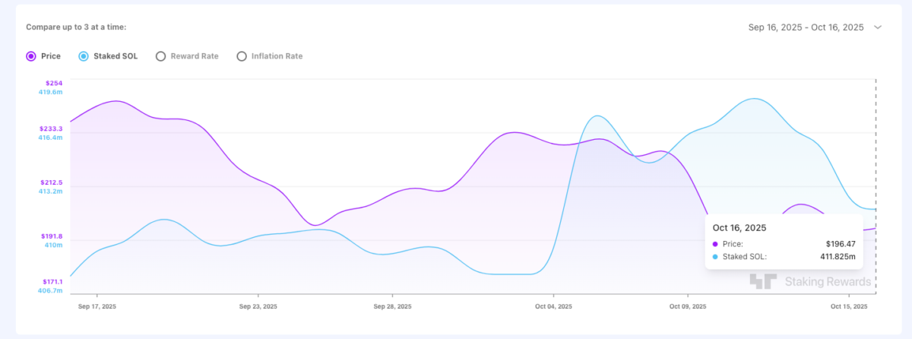Click the 406.7m staked axis label
The image size is (912, 339).
point(51,291)
